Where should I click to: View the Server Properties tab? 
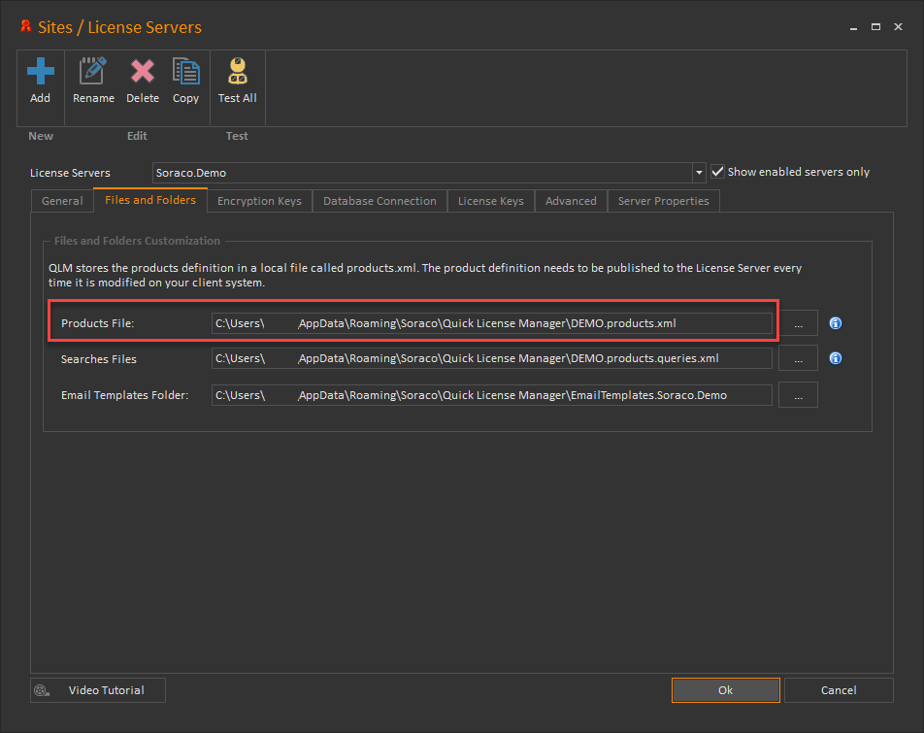664,201
